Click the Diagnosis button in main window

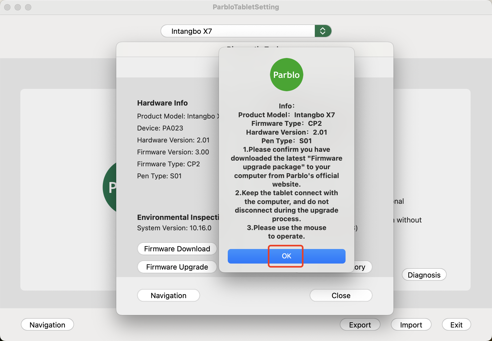coord(424,275)
